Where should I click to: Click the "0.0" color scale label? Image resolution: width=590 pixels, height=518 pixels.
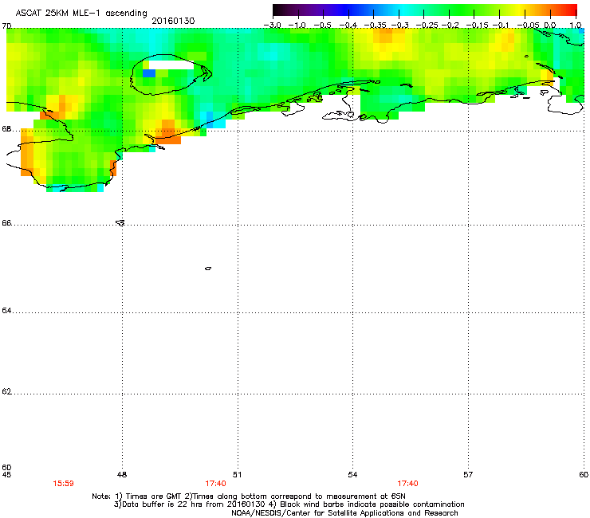(550, 26)
